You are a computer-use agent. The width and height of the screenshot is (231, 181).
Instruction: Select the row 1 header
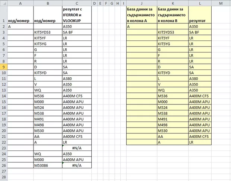[3, 15]
